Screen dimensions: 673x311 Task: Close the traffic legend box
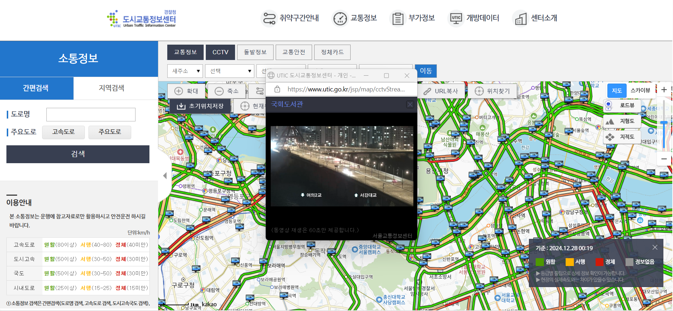tap(655, 247)
